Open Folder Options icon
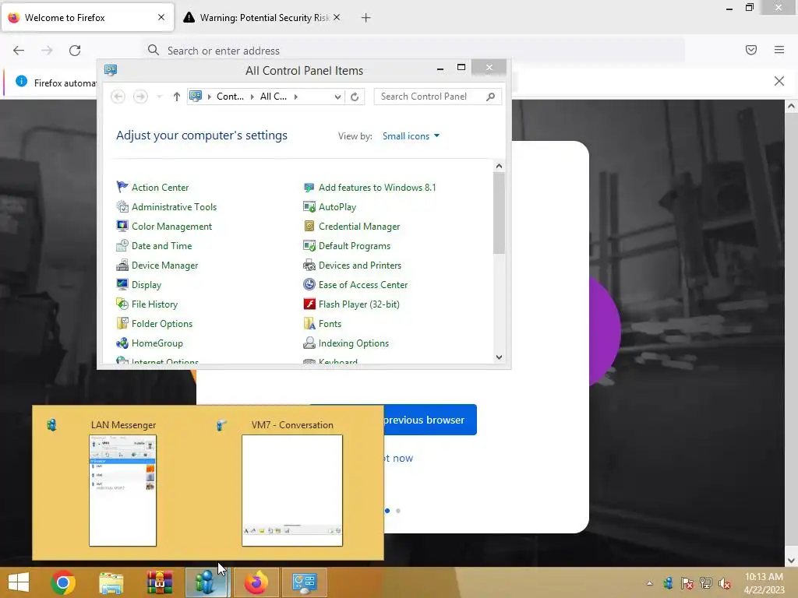The image size is (798, 598). click(x=122, y=323)
